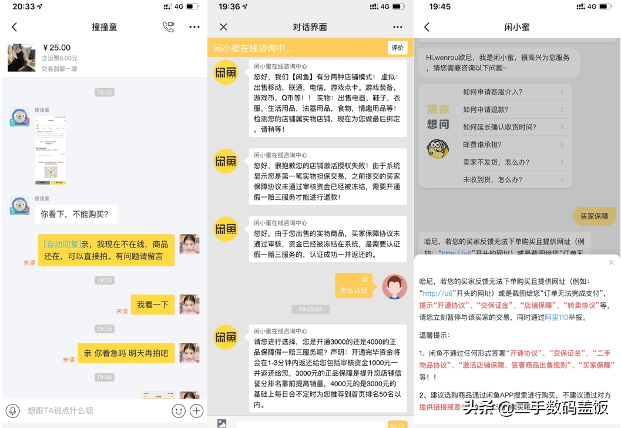Tap the 评价 button

click(x=398, y=48)
